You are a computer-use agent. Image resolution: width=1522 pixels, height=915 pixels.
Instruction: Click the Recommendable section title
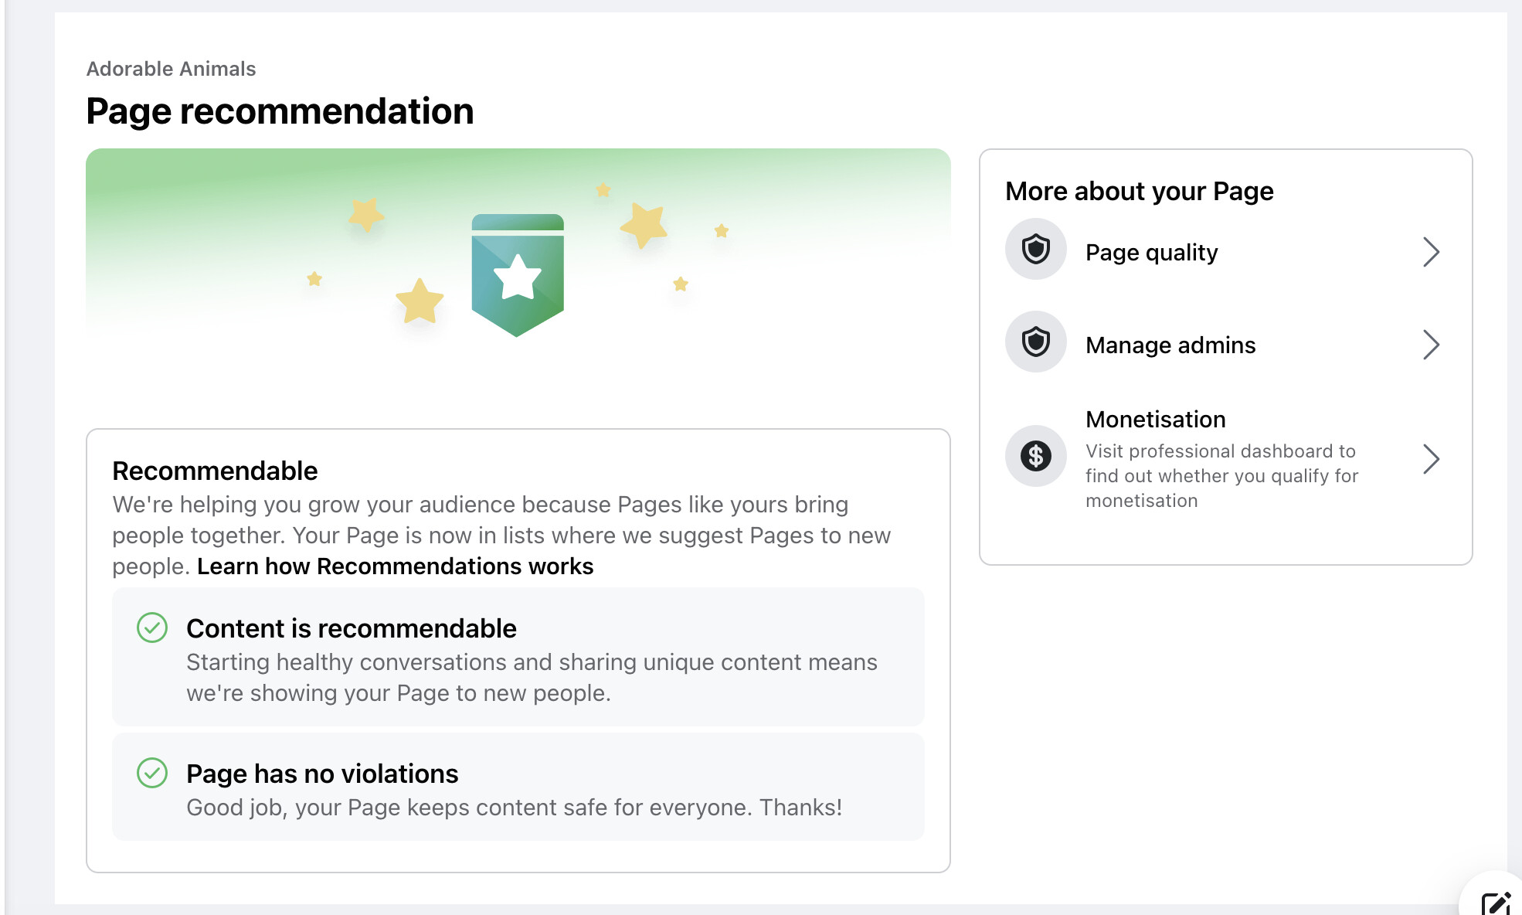(215, 471)
